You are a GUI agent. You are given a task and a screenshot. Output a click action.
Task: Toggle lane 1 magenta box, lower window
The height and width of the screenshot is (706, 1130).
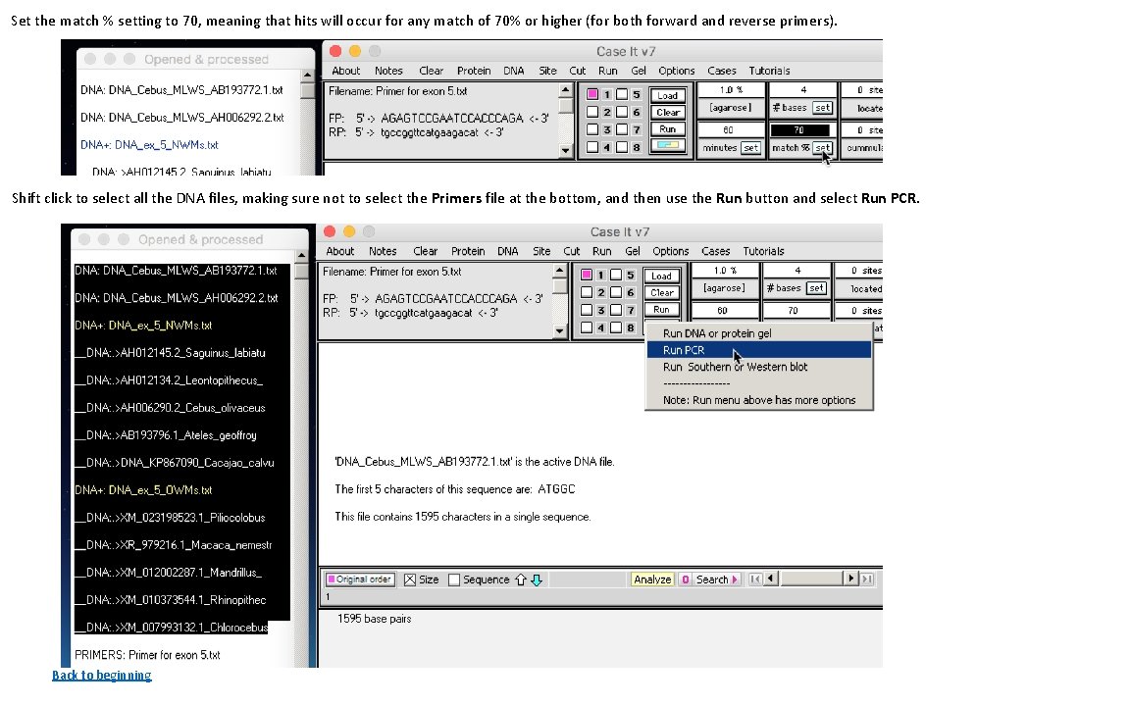[x=587, y=275]
